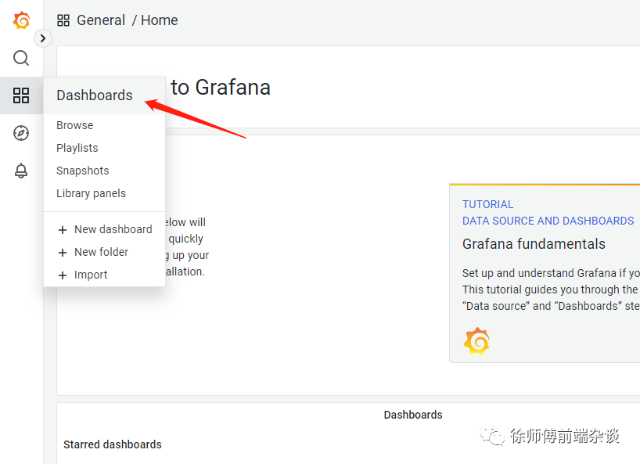The image size is (640, 464).
Task: Click the plus icon next to New dashboard
Action: pos(63,230)
